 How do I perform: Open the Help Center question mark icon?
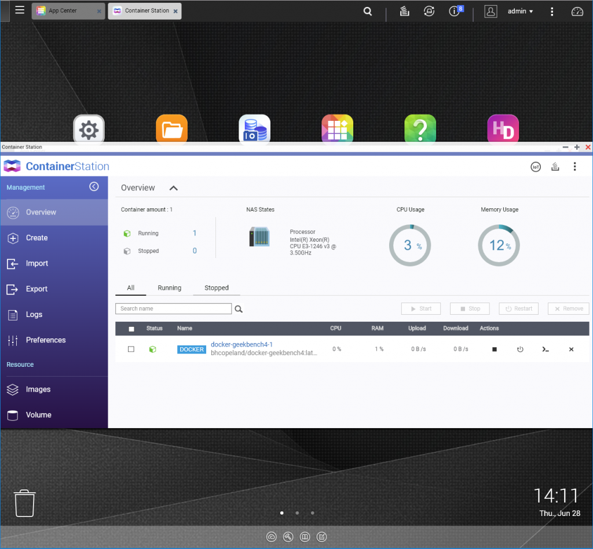420,129
